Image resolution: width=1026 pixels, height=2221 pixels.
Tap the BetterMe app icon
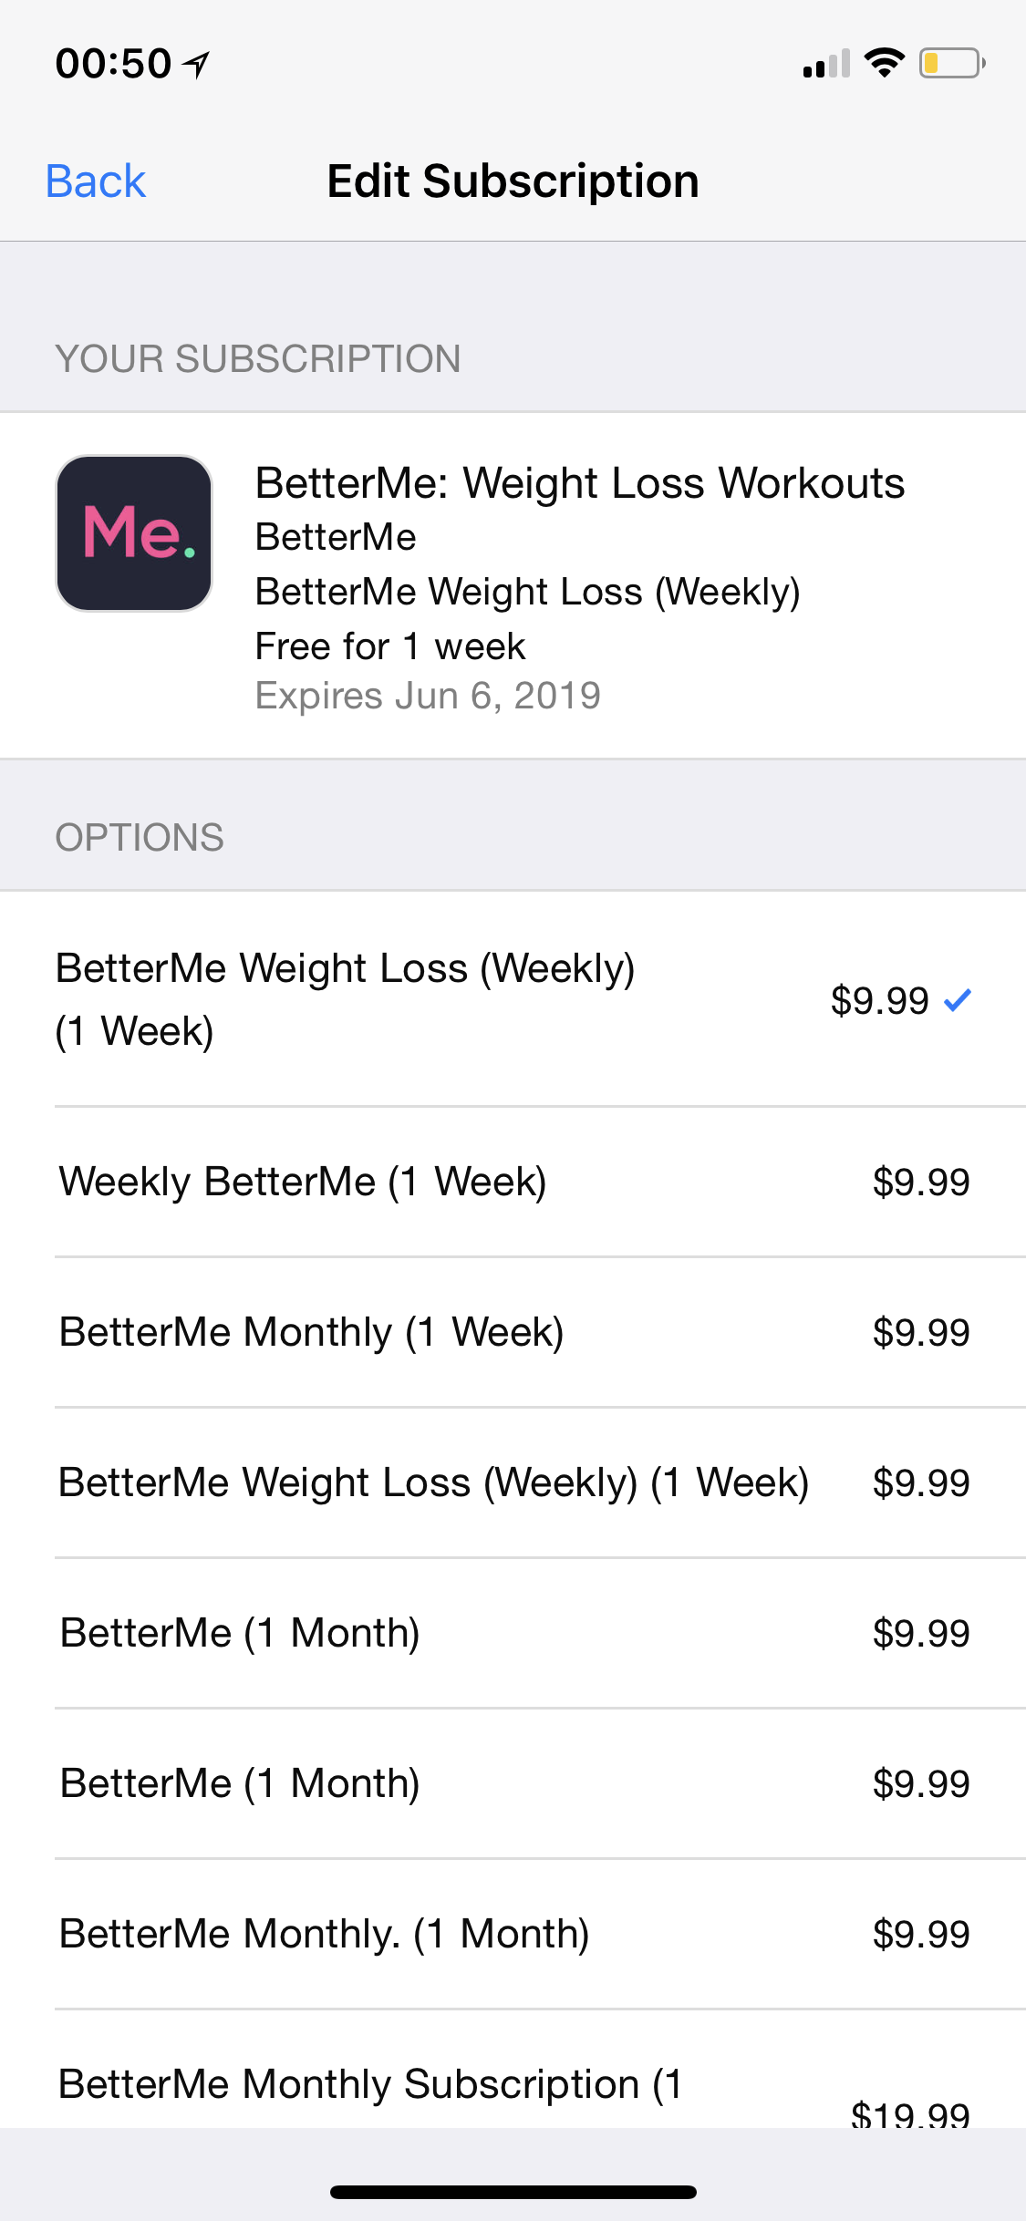point(134,533)
